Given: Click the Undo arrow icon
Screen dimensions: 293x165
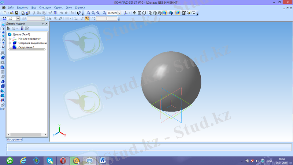Looking at the screenshot, I should [x=61, y=13].
